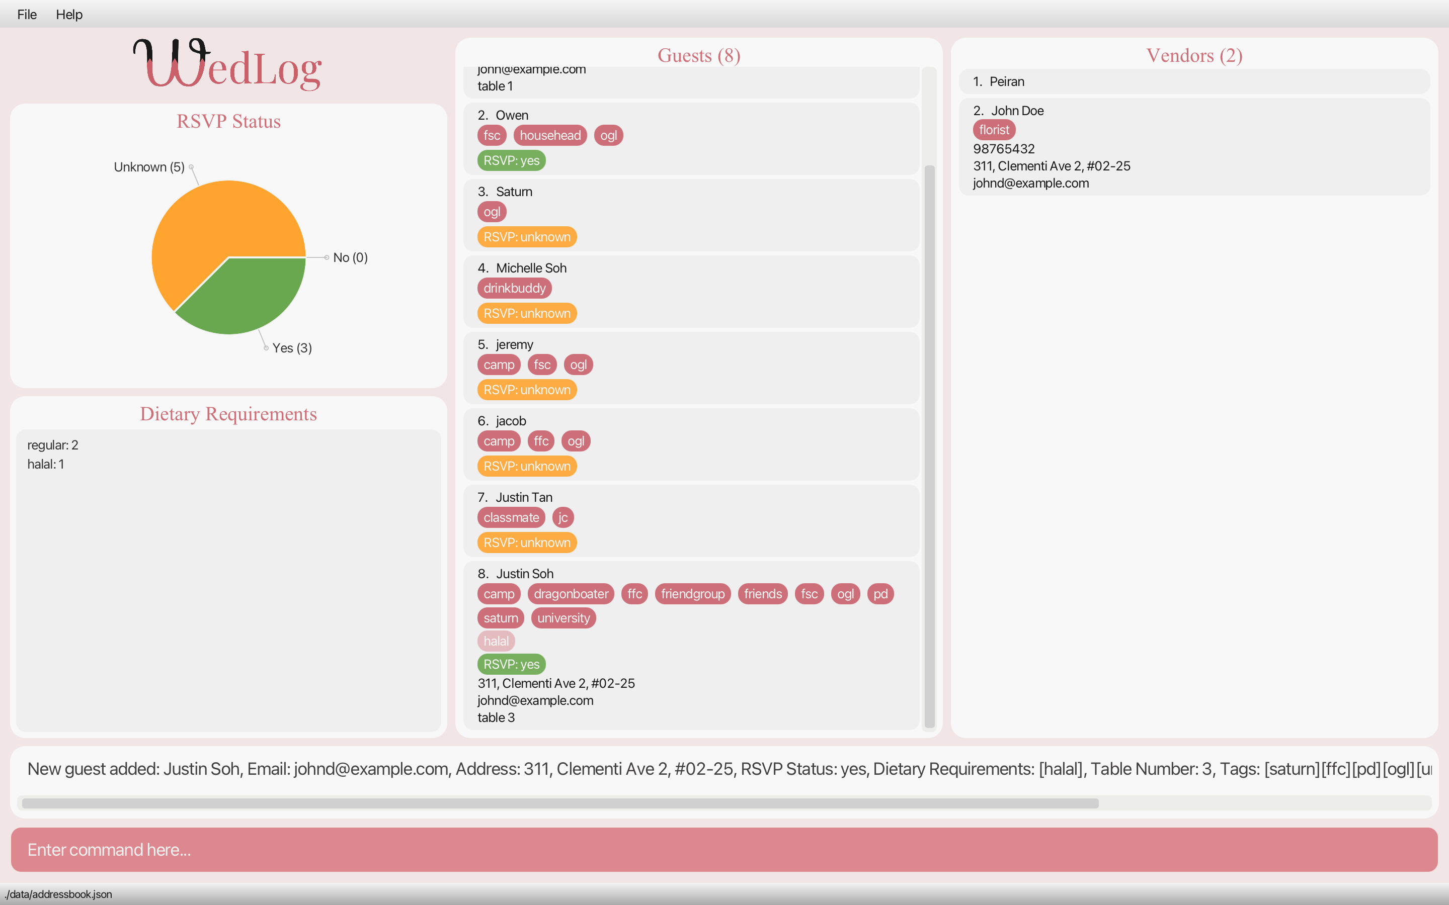Click the WedLog logo

[x=227, y=66]
